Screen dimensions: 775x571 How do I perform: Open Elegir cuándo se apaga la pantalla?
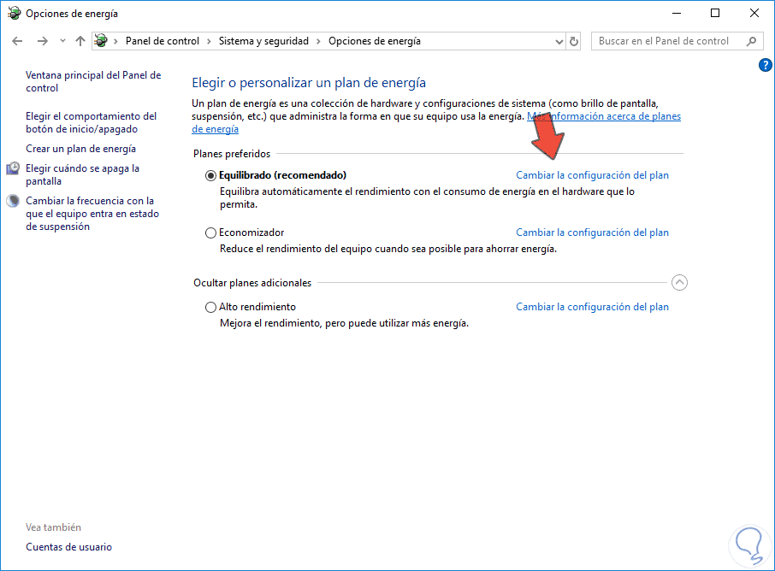(x=82, y=175)
